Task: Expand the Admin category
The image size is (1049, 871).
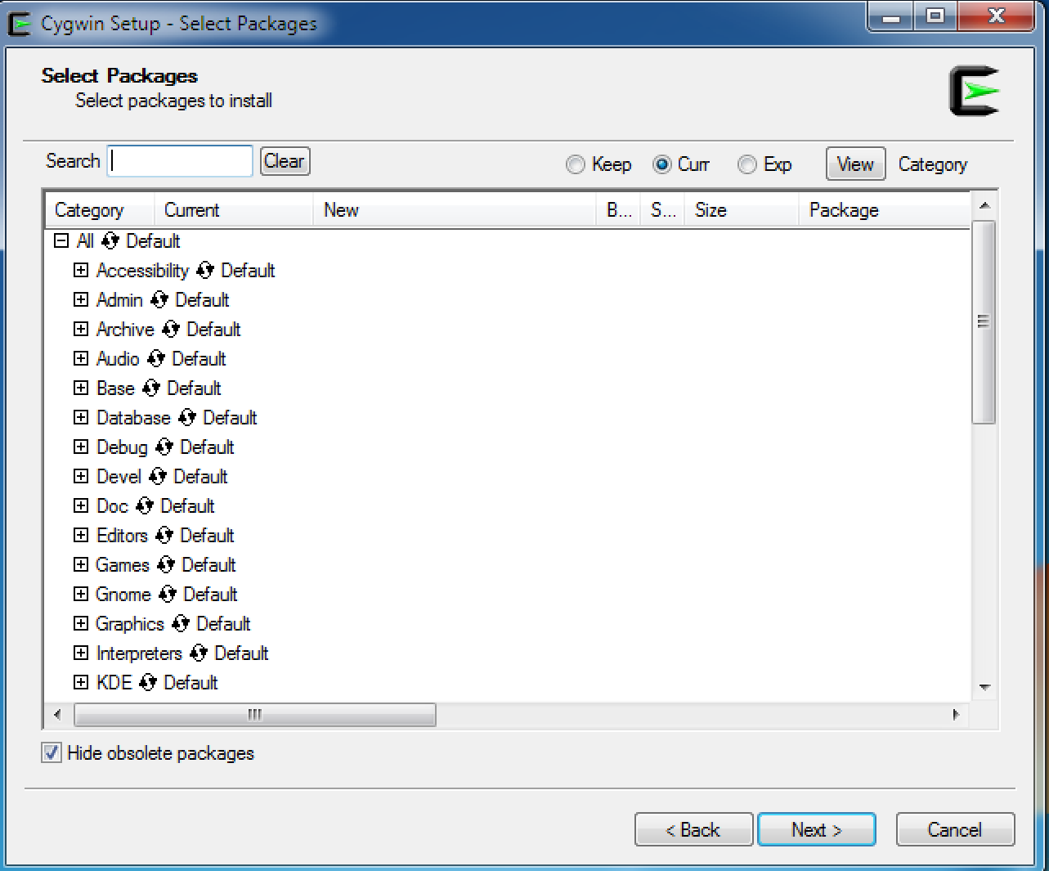Action: 81,299
